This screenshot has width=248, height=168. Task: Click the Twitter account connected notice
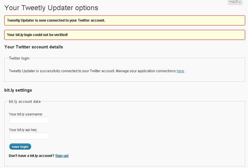pos(125,21)
